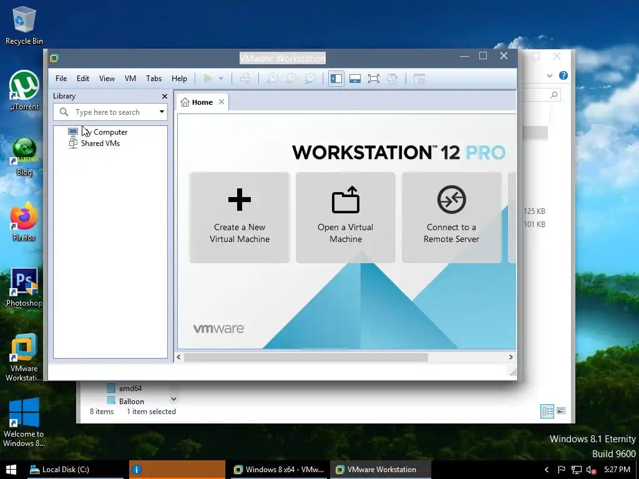639x479 pixels.
Task: Open the Welcome to Windows 8 shortcut
Action: (24, 423)
